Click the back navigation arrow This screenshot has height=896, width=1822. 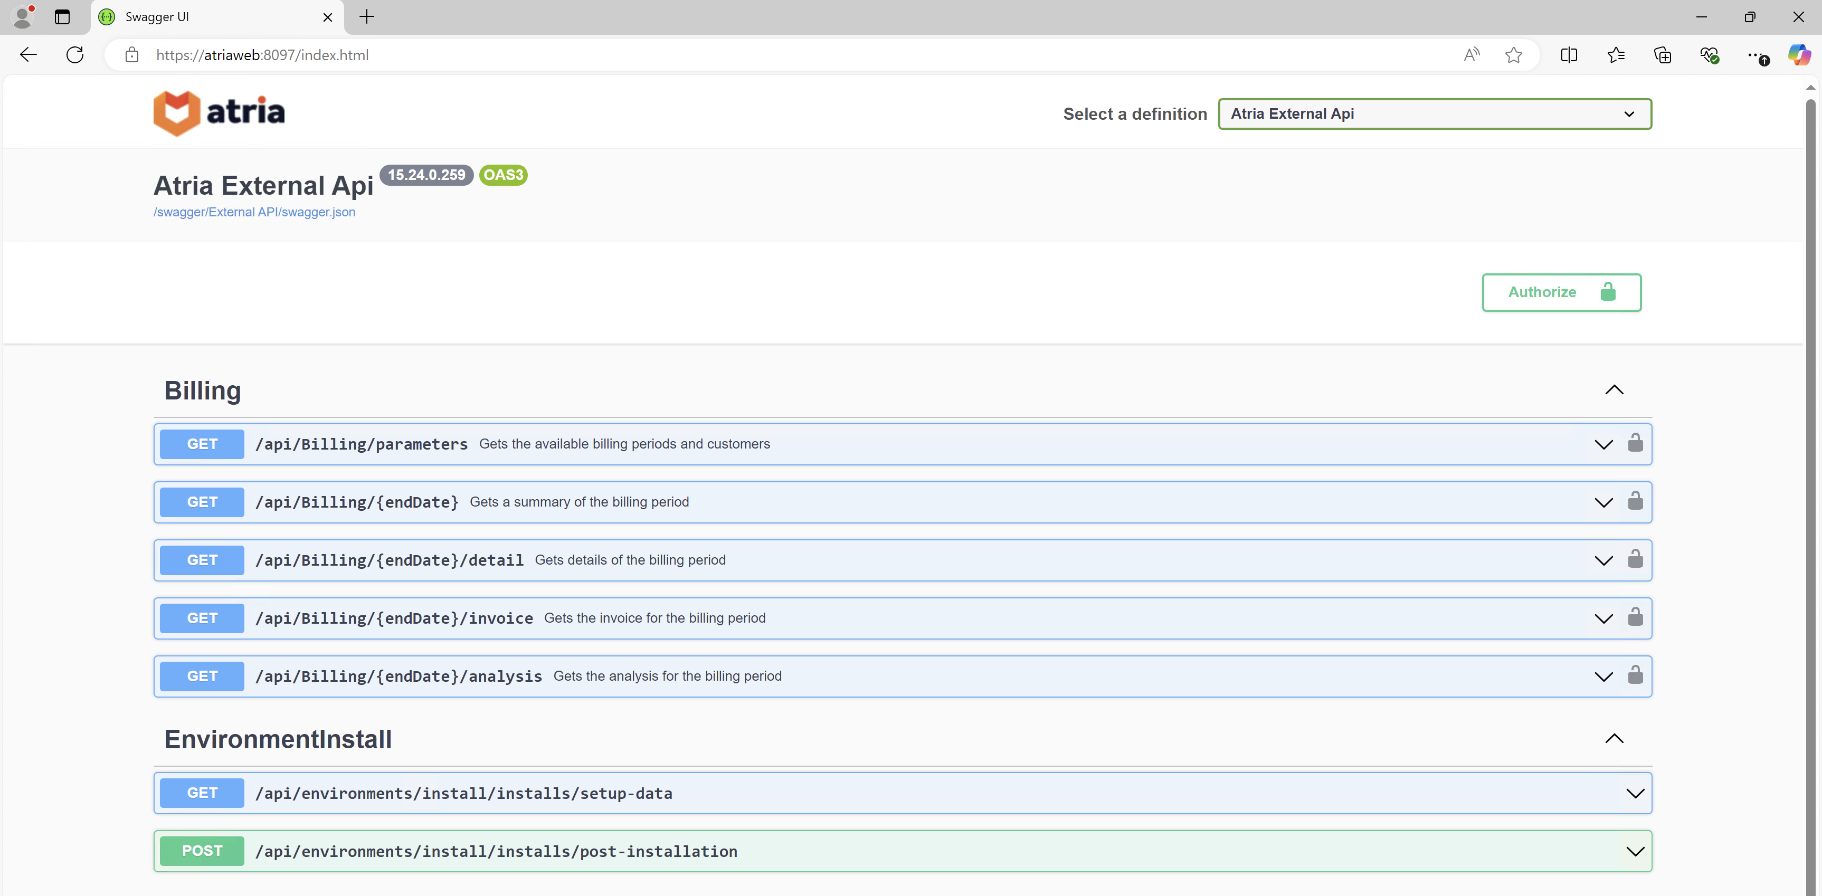pos(27,54)
